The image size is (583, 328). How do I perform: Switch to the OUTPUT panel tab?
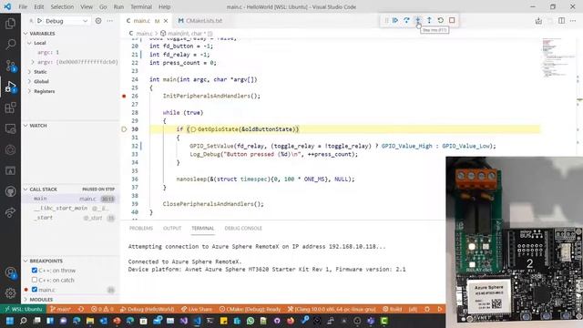click(x=172, y=228)
